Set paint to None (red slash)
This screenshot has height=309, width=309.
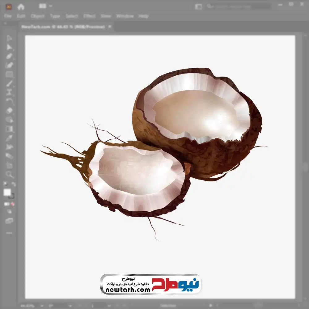(13, 204)
